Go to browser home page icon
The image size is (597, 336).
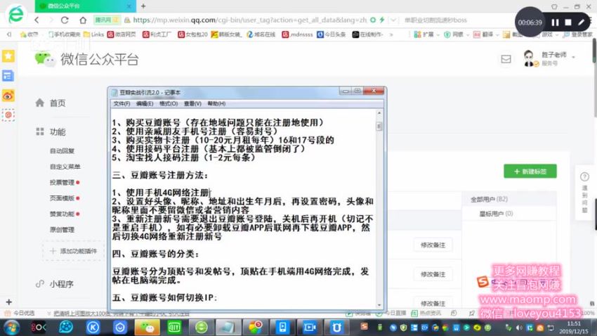pos(83,20)
